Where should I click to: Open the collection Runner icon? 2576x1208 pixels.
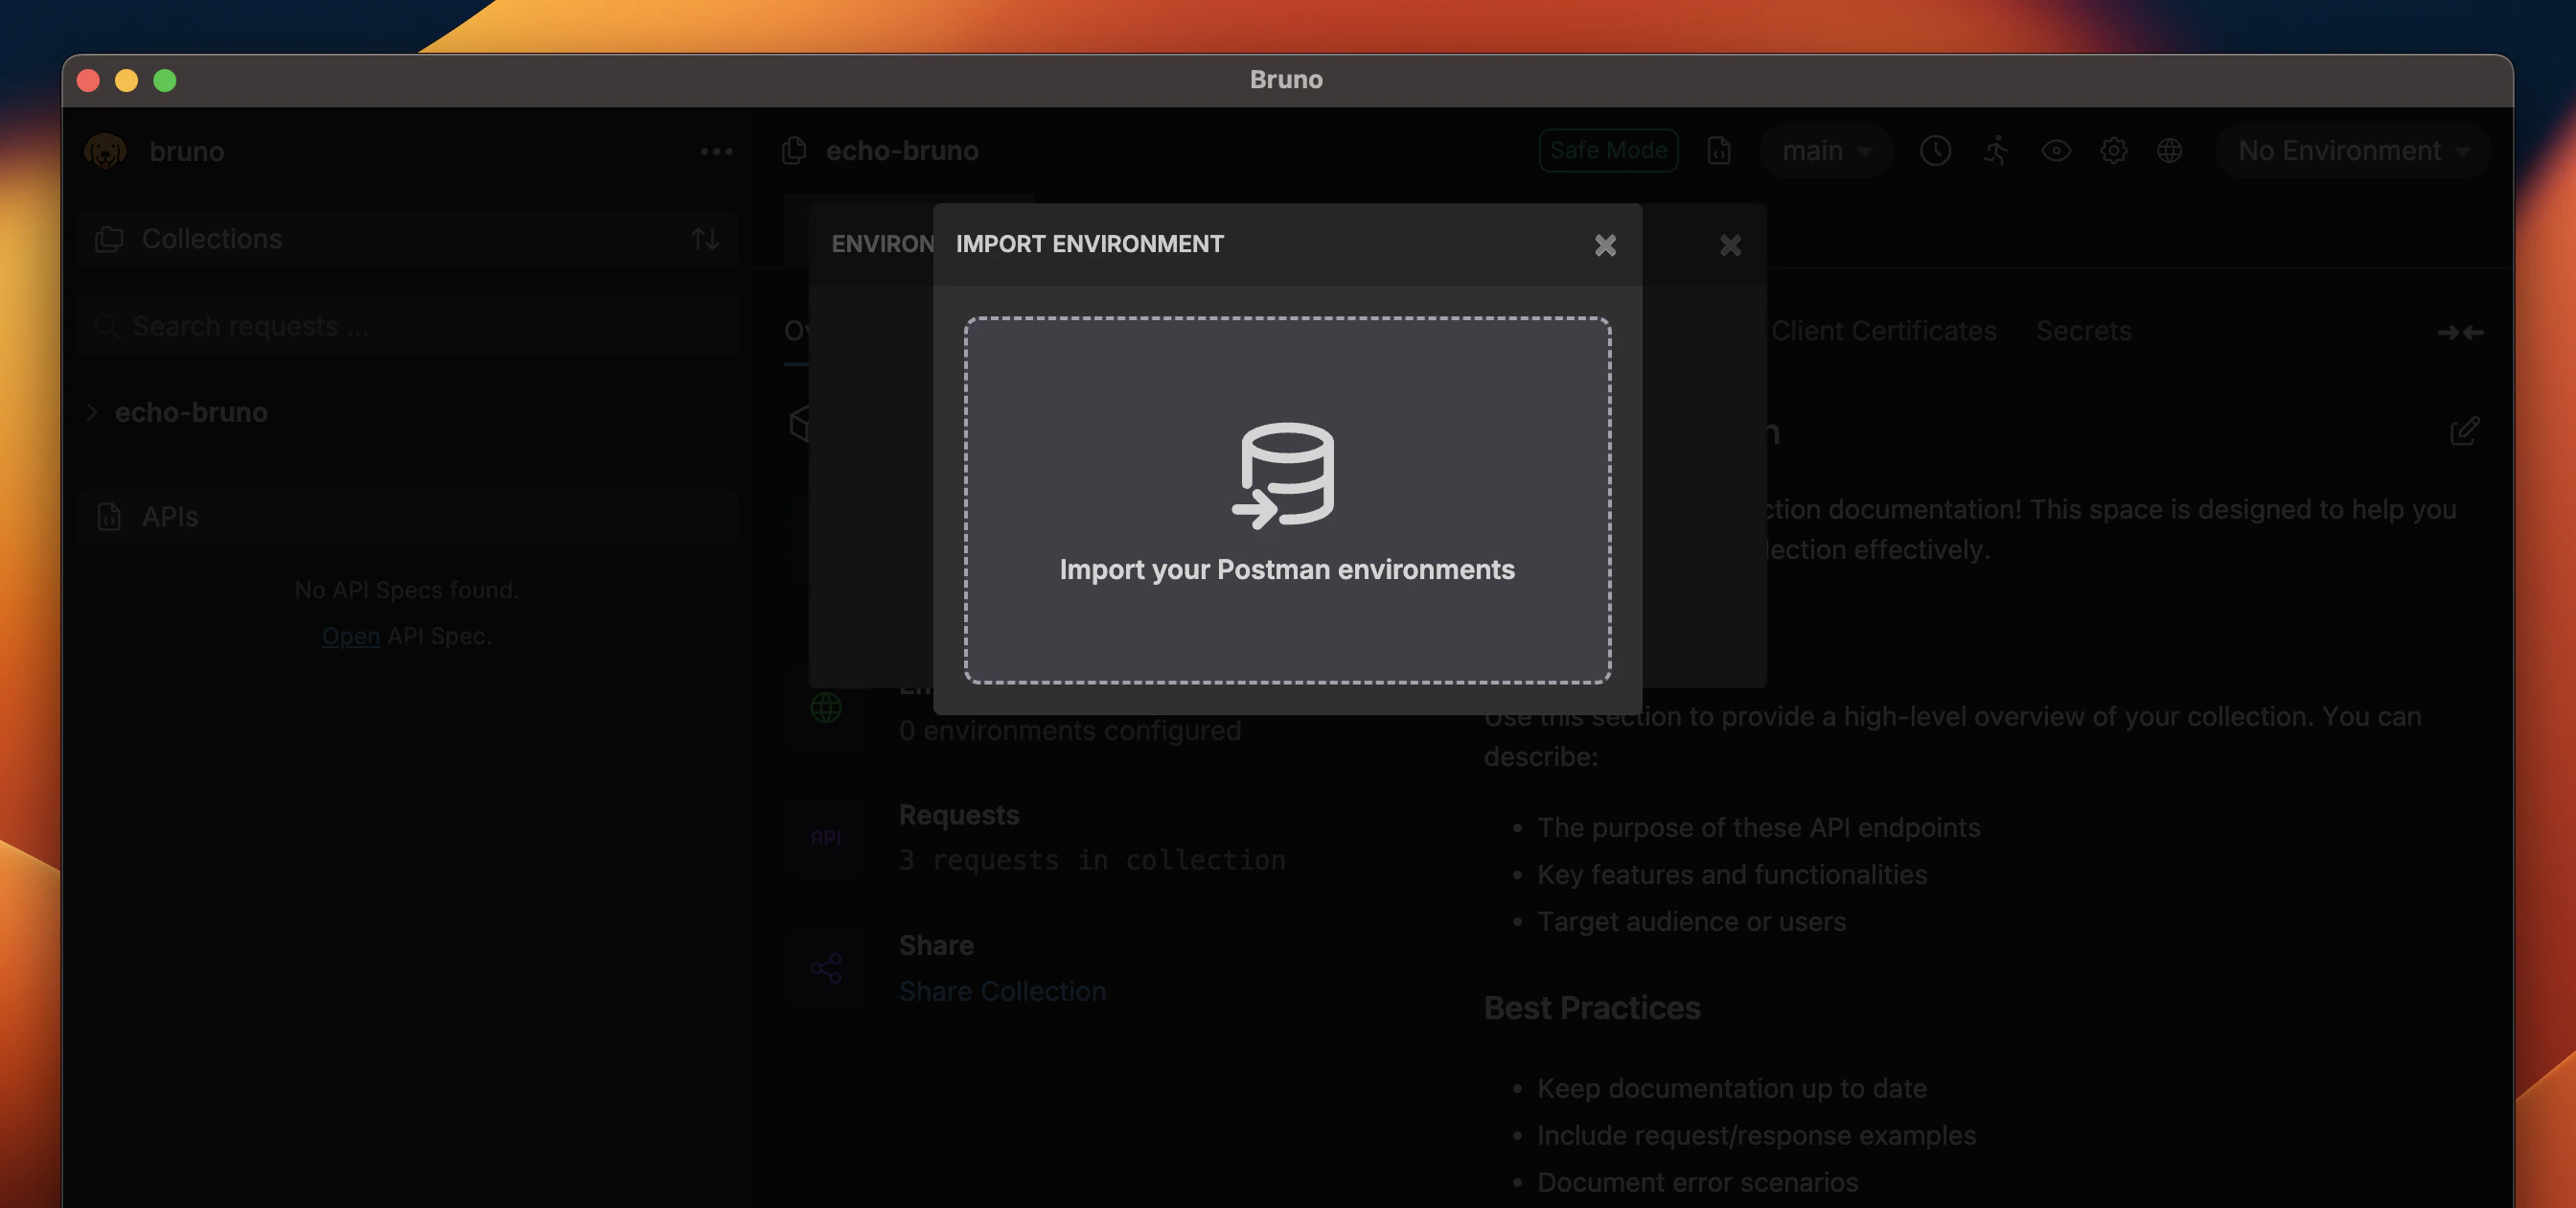pos(1996,150)
